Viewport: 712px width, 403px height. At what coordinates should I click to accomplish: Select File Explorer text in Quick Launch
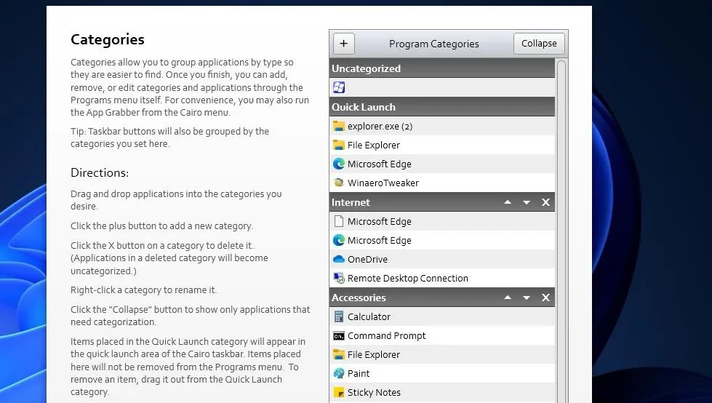pos(374,145)
